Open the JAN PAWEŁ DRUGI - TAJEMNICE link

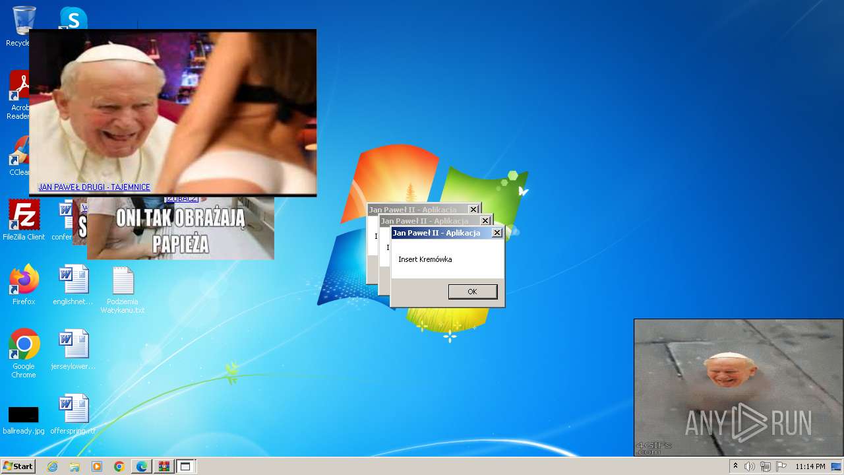click(94, 187)
